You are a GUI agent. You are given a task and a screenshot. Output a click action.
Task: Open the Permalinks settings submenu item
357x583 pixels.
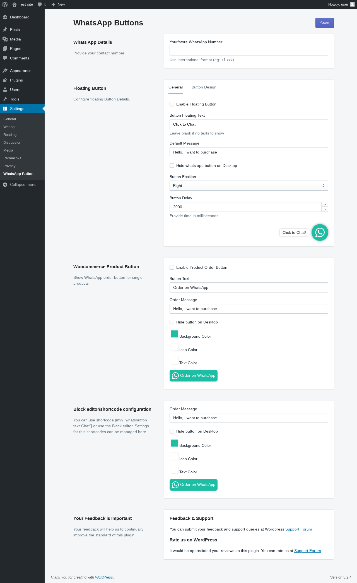tap(12, 158)
